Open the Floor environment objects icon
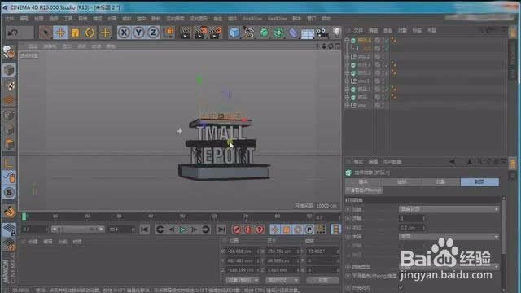 308,33
